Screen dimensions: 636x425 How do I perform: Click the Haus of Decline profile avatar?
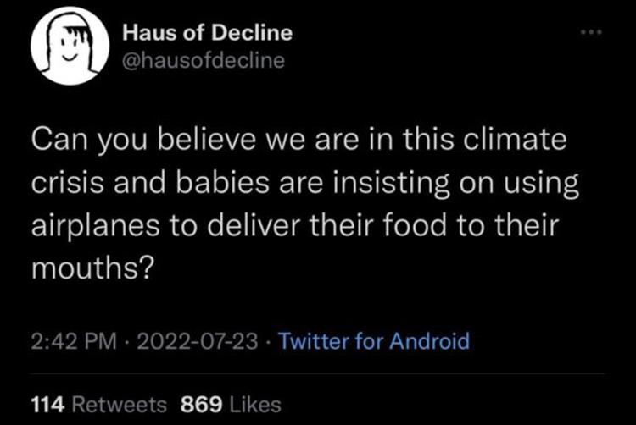69,48
